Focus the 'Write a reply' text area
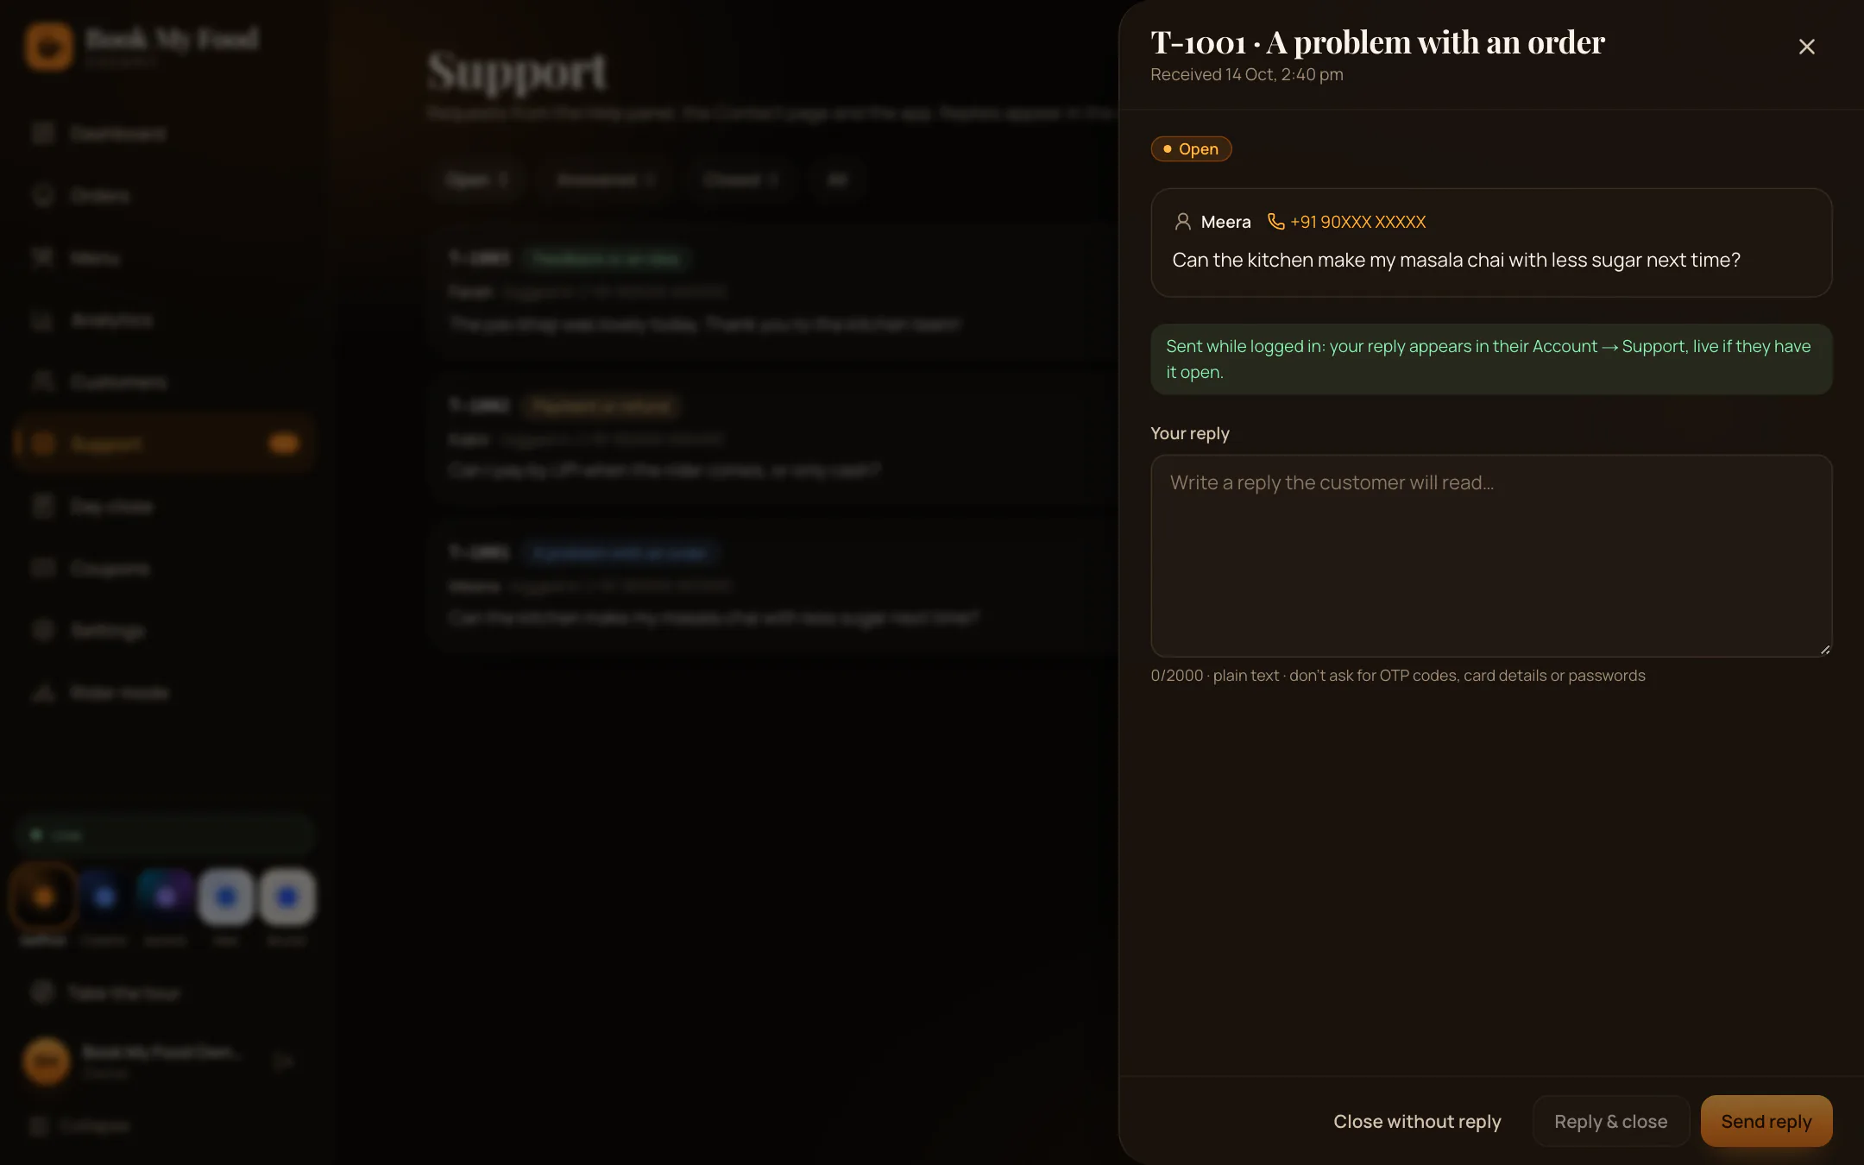The height and width of the screenshot is (1165, 1864). [1491, 556]
